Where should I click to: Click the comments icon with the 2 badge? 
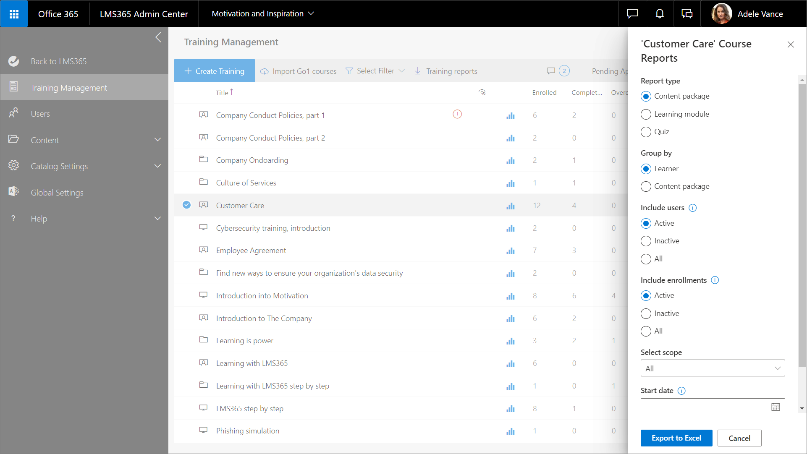551,71
